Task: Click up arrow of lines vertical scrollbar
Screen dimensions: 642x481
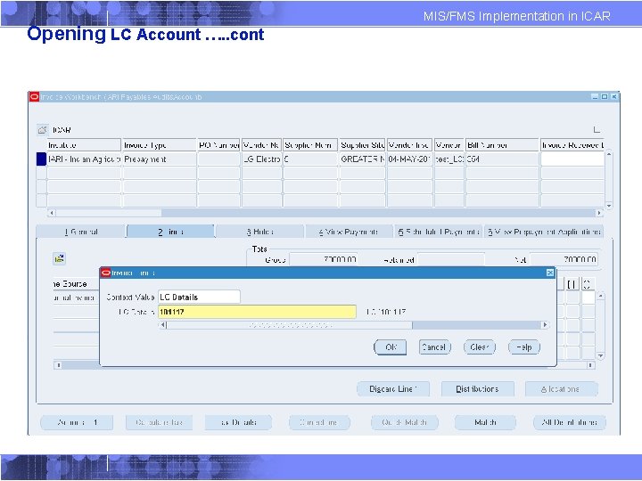Action: (601, 296)
